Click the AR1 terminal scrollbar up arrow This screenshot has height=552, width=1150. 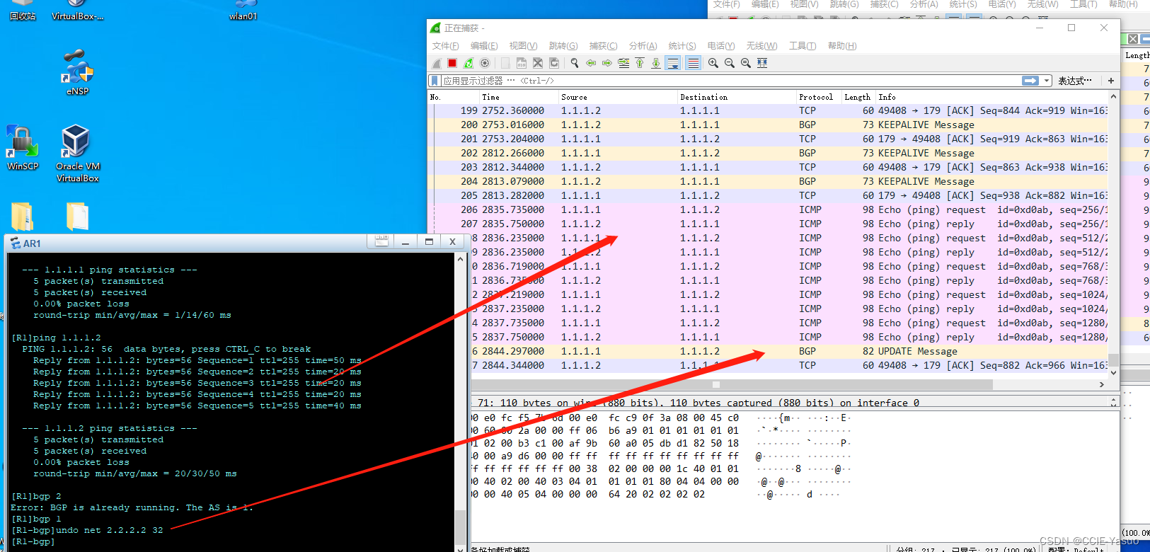460,259
